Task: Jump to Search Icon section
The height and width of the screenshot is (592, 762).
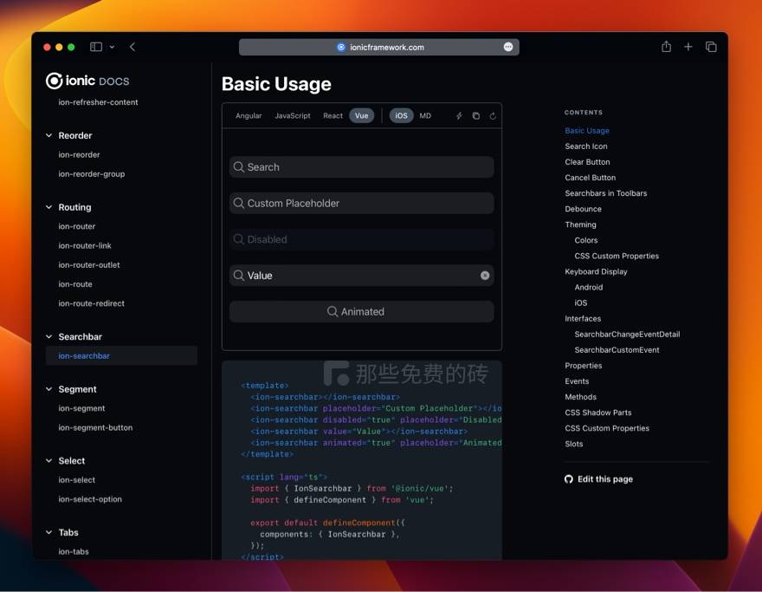Action: click(586, 146)
